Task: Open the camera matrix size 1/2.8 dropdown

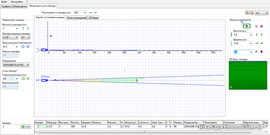Action: pos(11,38)
